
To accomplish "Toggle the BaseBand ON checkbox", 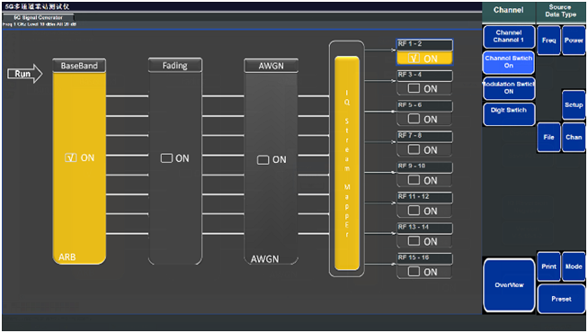I will pos(70,157).
